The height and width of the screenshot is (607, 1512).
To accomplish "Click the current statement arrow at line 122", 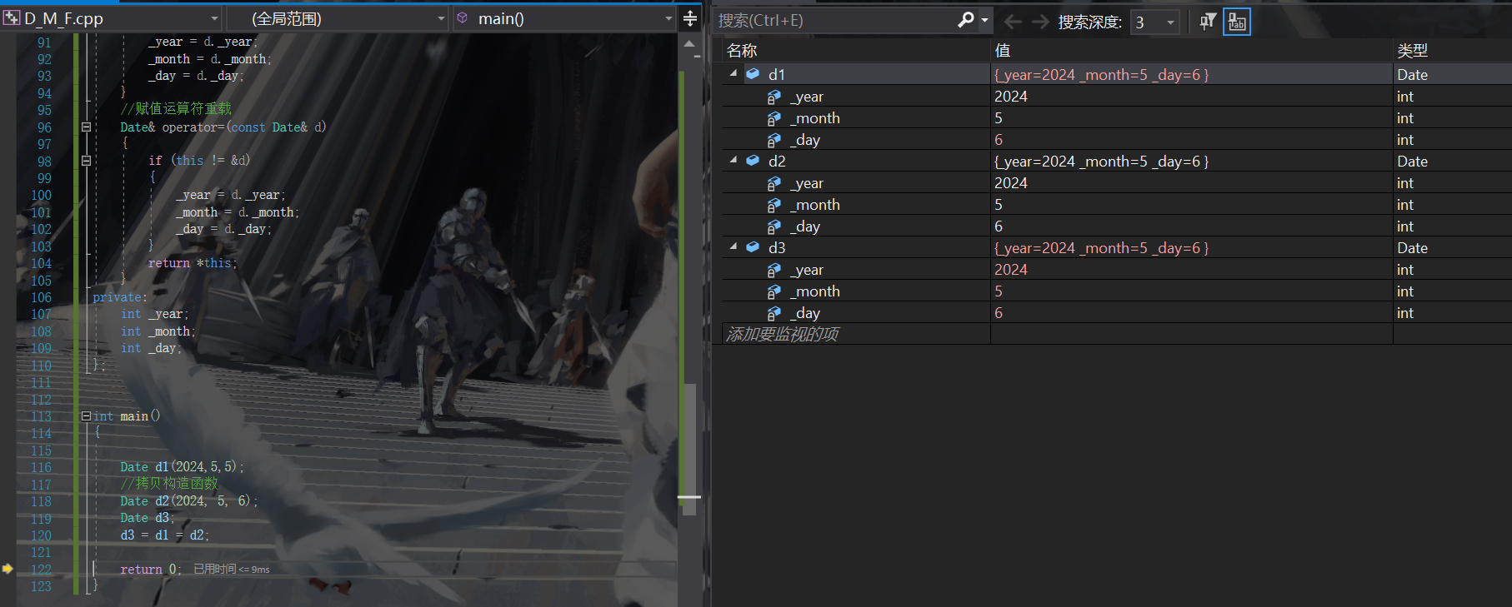I will [8, 569].
